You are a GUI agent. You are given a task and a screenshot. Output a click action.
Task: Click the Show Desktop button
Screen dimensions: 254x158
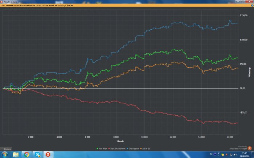[x=253, y=155]
